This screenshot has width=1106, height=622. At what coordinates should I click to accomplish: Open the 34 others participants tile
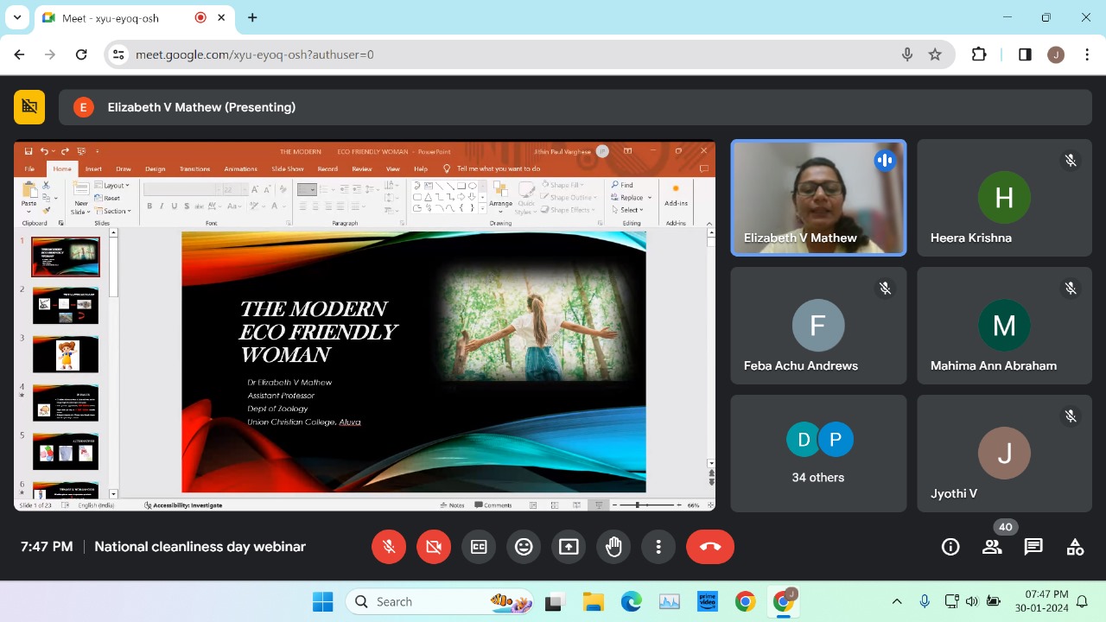tap(818, 454)
